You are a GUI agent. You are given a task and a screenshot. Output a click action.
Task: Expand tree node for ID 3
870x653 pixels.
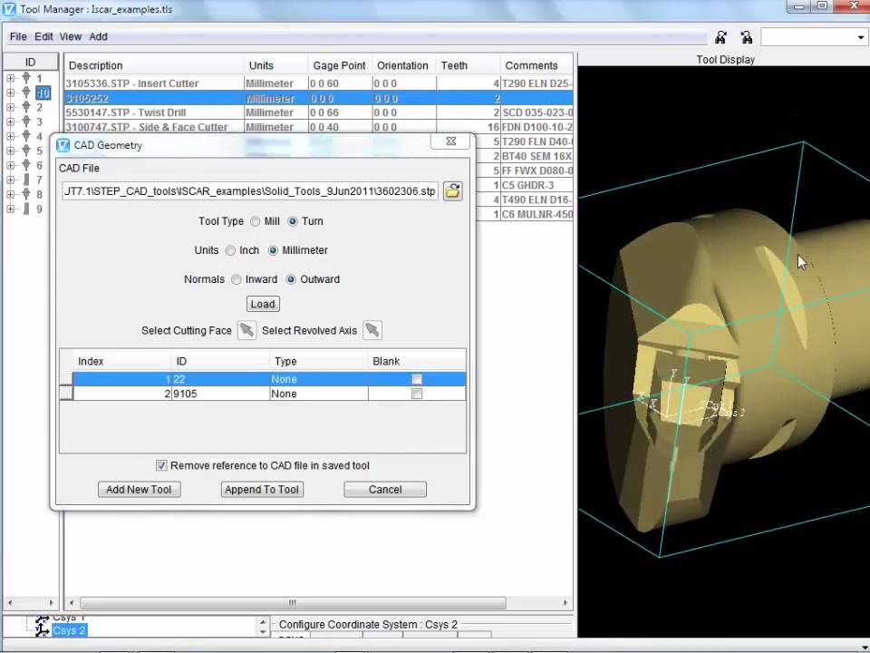pos(11,122)
